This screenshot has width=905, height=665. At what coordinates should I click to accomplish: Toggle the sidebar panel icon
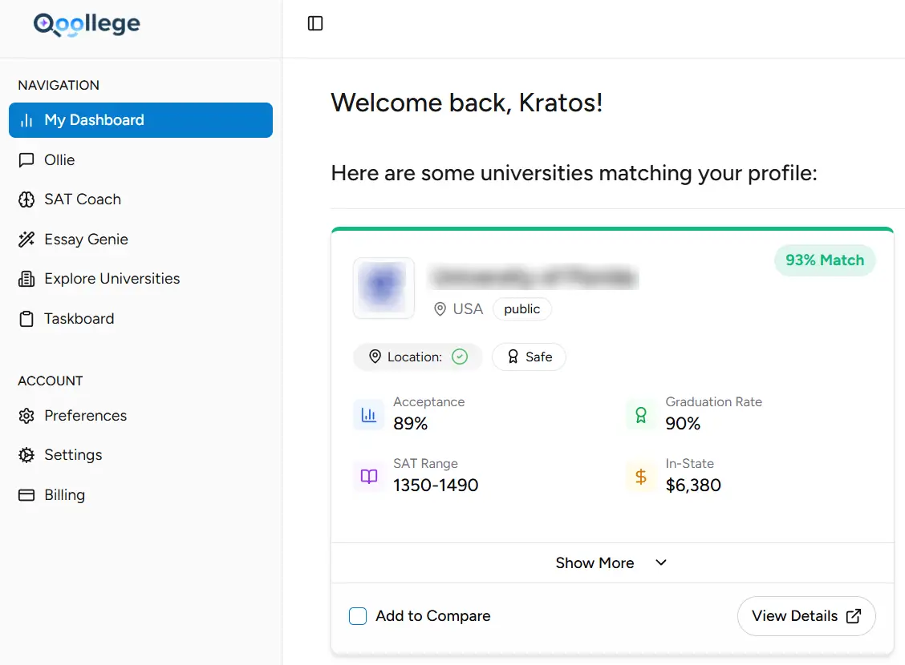pyautogui.click(x=315, y=24)
